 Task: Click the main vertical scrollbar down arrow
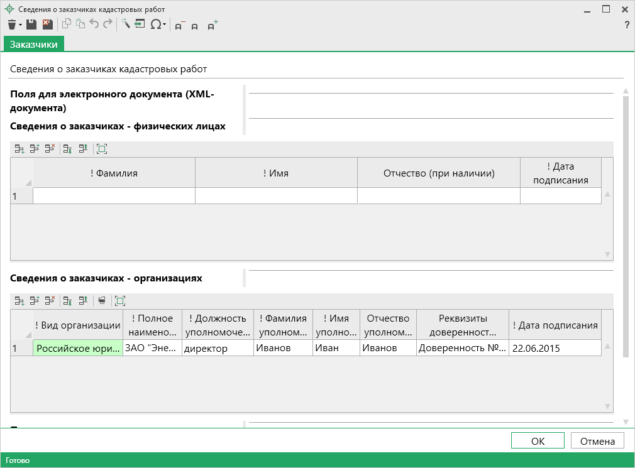pos(625,422)
